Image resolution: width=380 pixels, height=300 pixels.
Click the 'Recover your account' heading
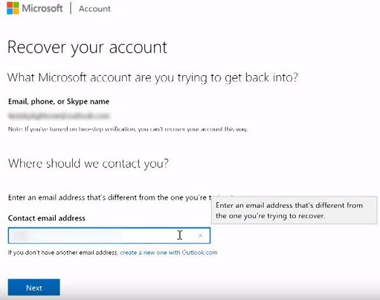click(87, 47)
